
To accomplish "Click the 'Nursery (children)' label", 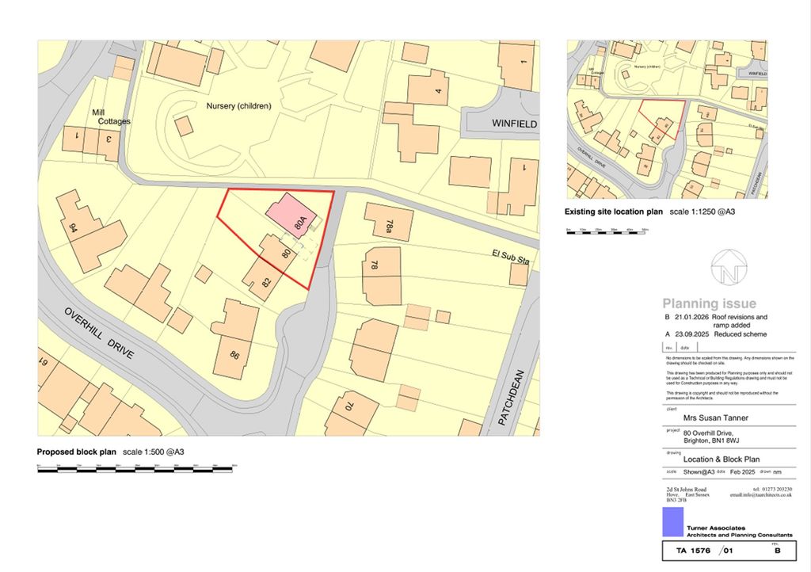I will click(239, 106).
